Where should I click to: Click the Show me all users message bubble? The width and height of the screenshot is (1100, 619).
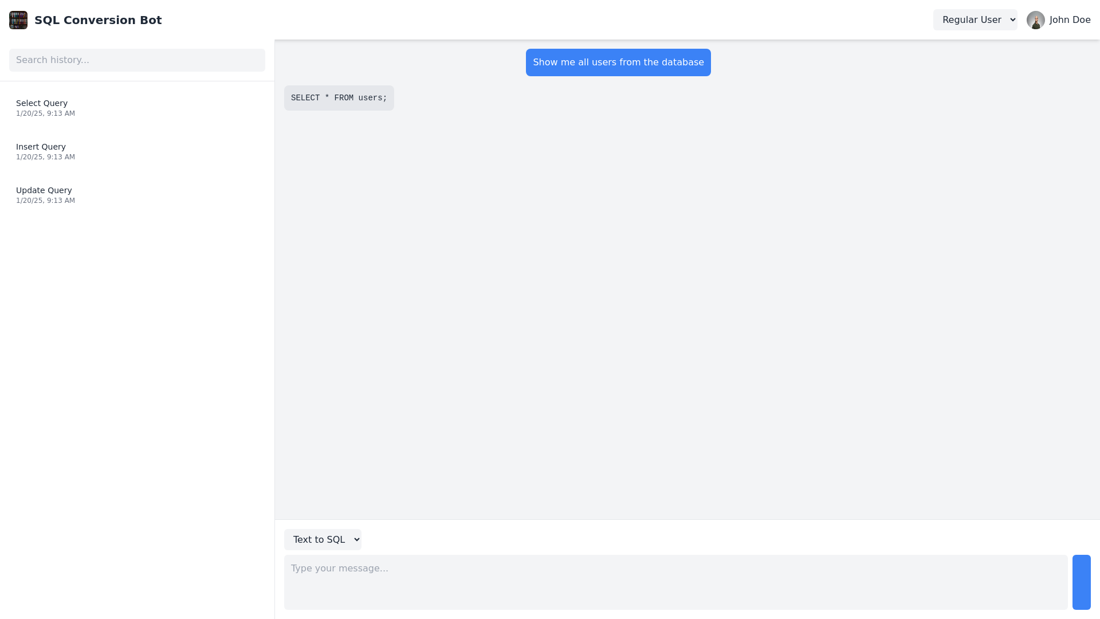pyautogui.click(x=618, y=62)
